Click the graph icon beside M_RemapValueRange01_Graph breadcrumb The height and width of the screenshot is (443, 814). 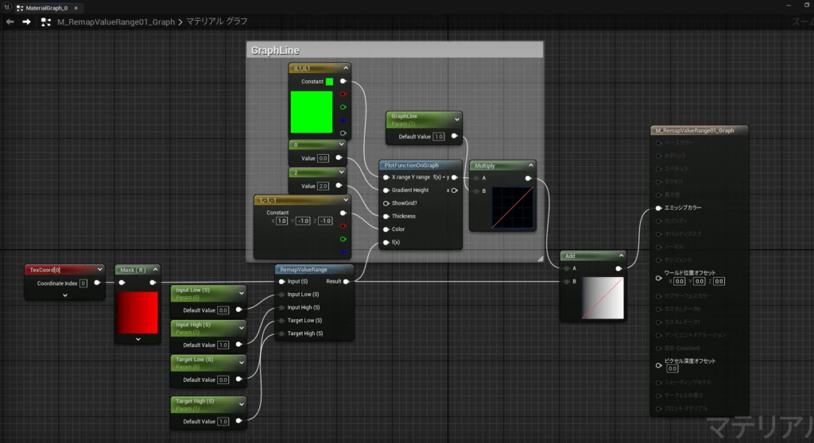click(46, 21)
